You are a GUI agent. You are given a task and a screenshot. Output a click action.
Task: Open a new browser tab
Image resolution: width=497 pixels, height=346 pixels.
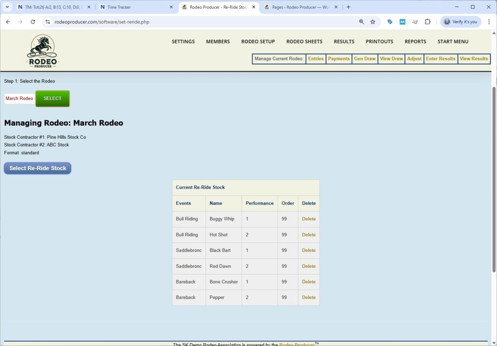[348, 7]
